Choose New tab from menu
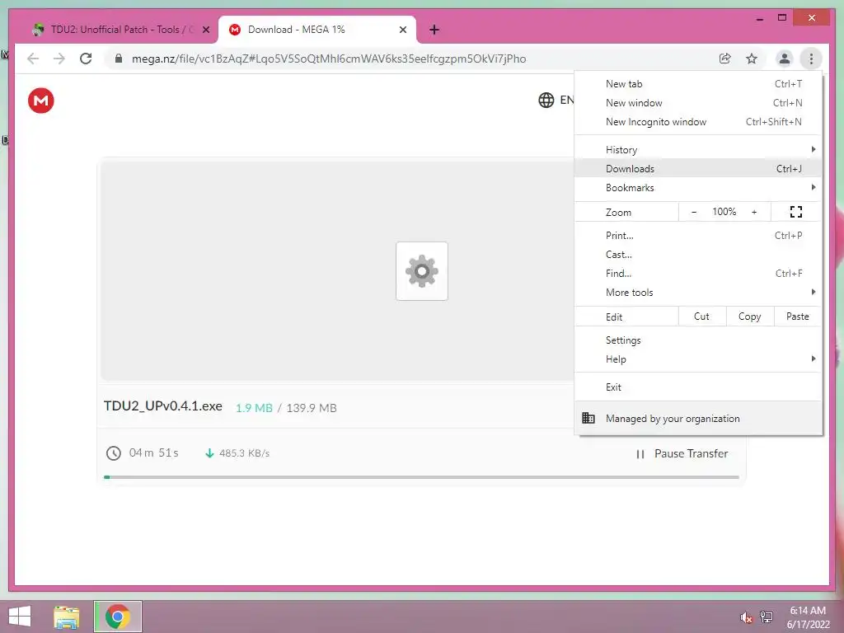This screenshot has height=633, width=844. pyautogui.click(x=698, y=84)
